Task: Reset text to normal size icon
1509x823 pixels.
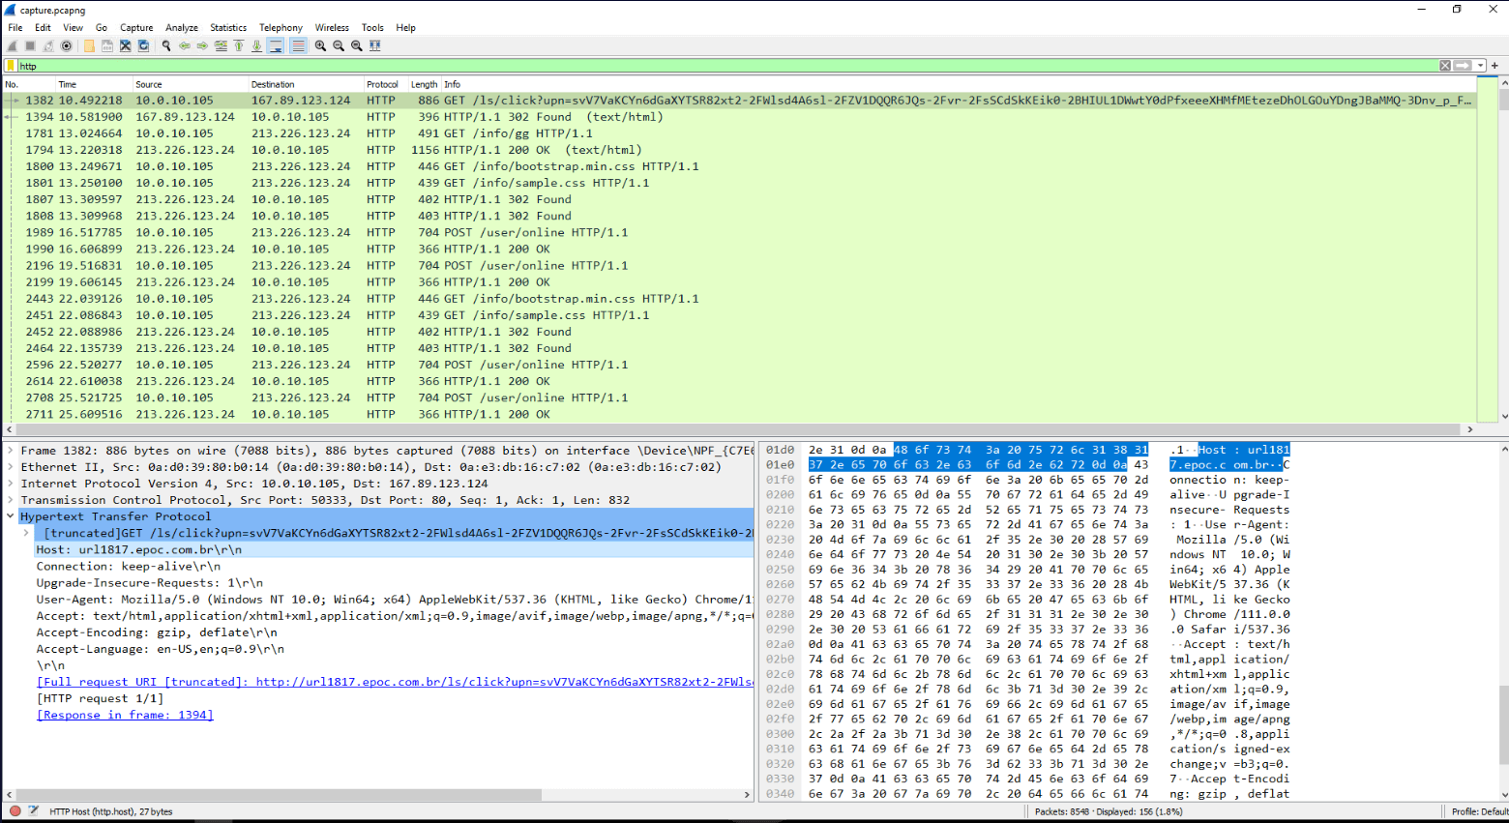Action: pyautogui.click(x=357, y=45)
